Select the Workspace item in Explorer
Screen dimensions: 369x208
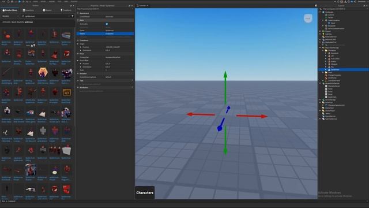point(329,12)
